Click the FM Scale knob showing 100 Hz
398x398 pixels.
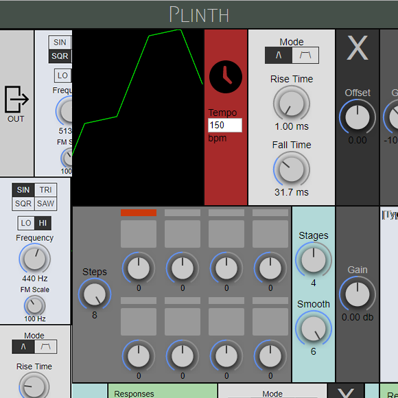click(x=35, y=306)
